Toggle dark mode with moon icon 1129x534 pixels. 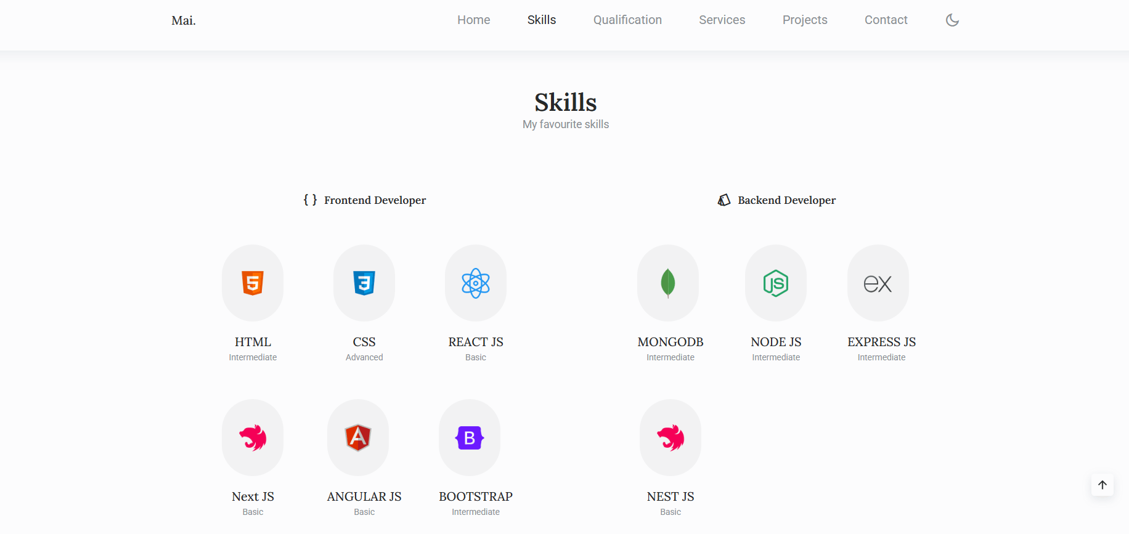(952, 20)
